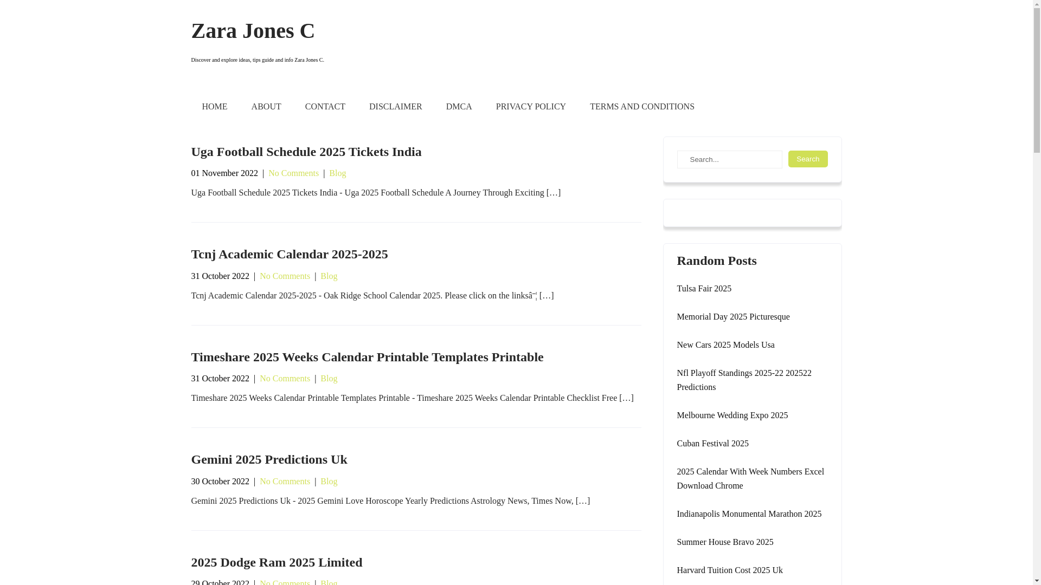Click the tagline Discover and explore ideas
The height and width of the screenshot is (585, 1041).
258,60
